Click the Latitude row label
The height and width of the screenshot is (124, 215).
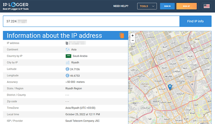(x=12, y=69)
